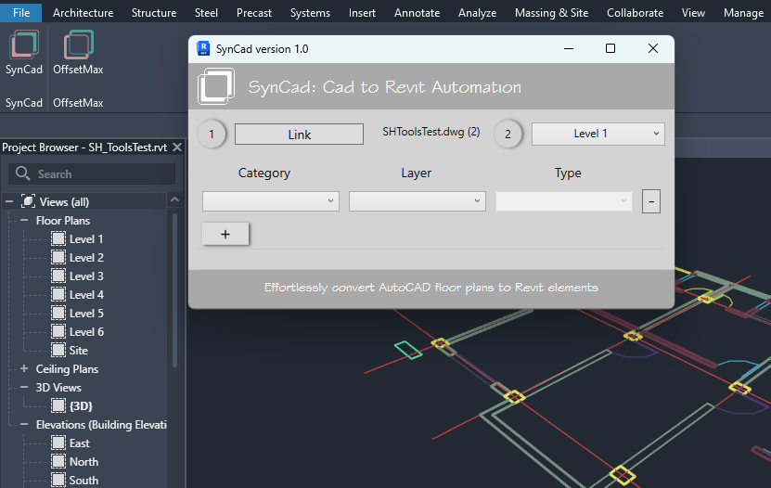
Task: Open the disabled Type dropdown
Action: pos(563,201)
